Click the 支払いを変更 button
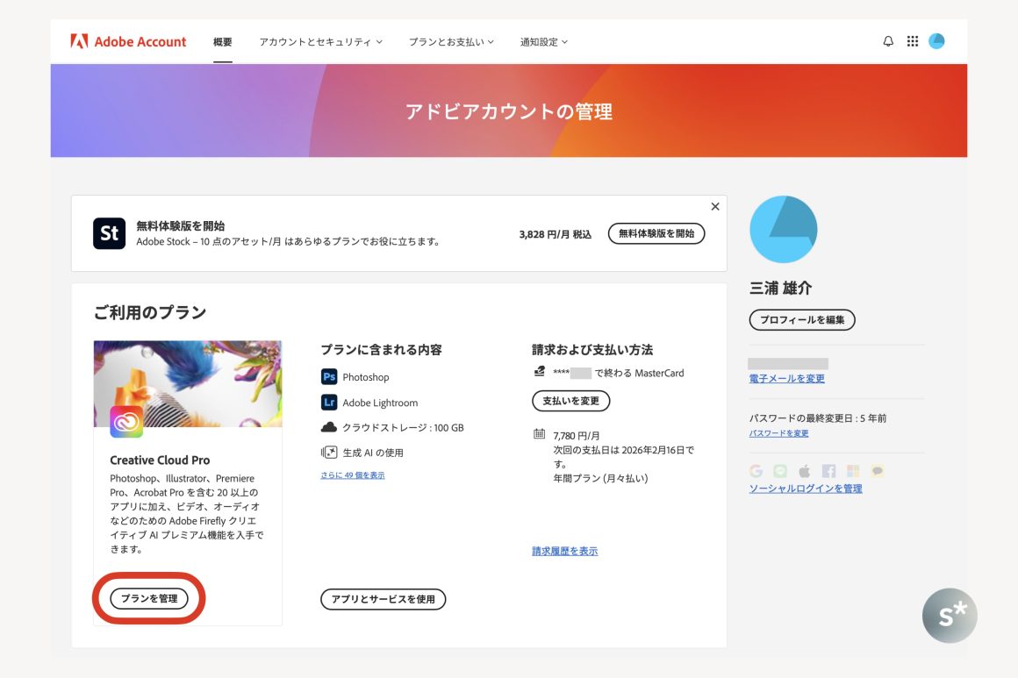This screenshot has width=1018, height=678. tap(570, 401)
